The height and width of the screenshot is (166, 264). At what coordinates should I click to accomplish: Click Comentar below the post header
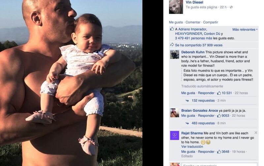point(193,22)
